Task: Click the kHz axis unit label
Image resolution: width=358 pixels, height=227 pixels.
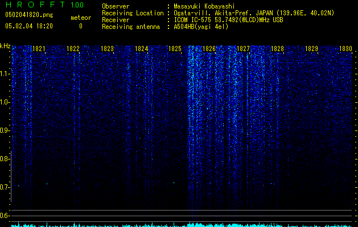Action: click(5, 46)
